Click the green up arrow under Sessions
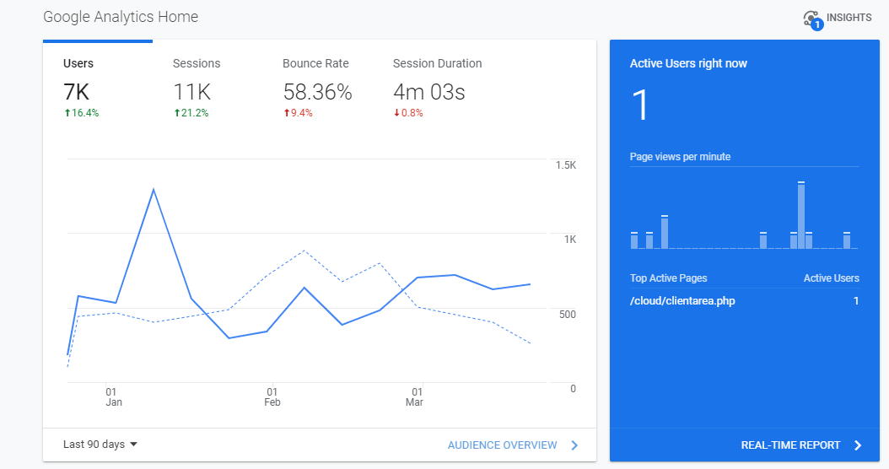Image resolution: width=889 pixels, height=469 pixels. coord(177,113)
